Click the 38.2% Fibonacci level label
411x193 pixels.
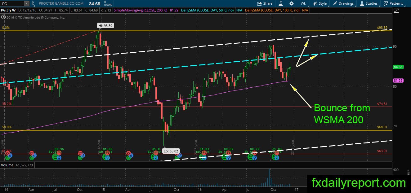tap(6, 104)
